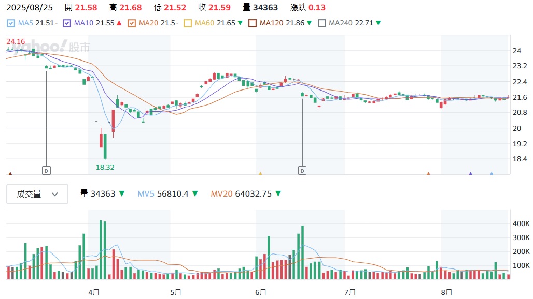533x299 pixels.
Task: Click the Yahoo 股市 watermark logo
Action: tap(52, 48)
